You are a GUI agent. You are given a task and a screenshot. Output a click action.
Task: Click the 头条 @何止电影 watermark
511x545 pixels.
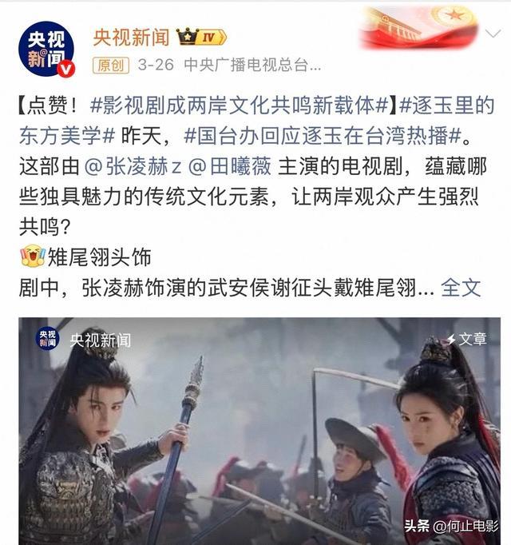tap(451, 526)
